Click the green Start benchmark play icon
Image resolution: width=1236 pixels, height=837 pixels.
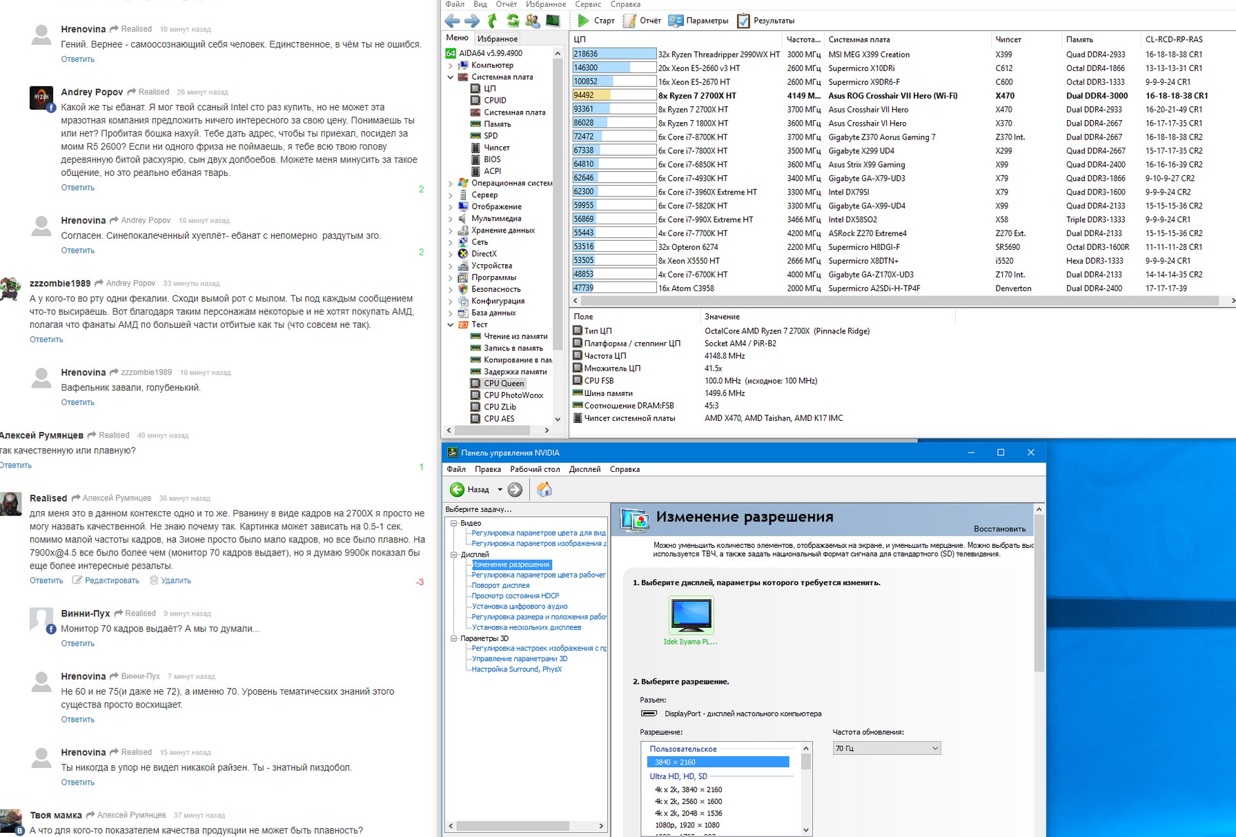pos(584,21)
